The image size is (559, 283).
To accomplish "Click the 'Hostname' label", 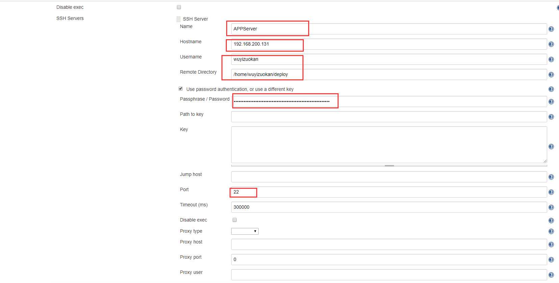I will tap(191, 42).
